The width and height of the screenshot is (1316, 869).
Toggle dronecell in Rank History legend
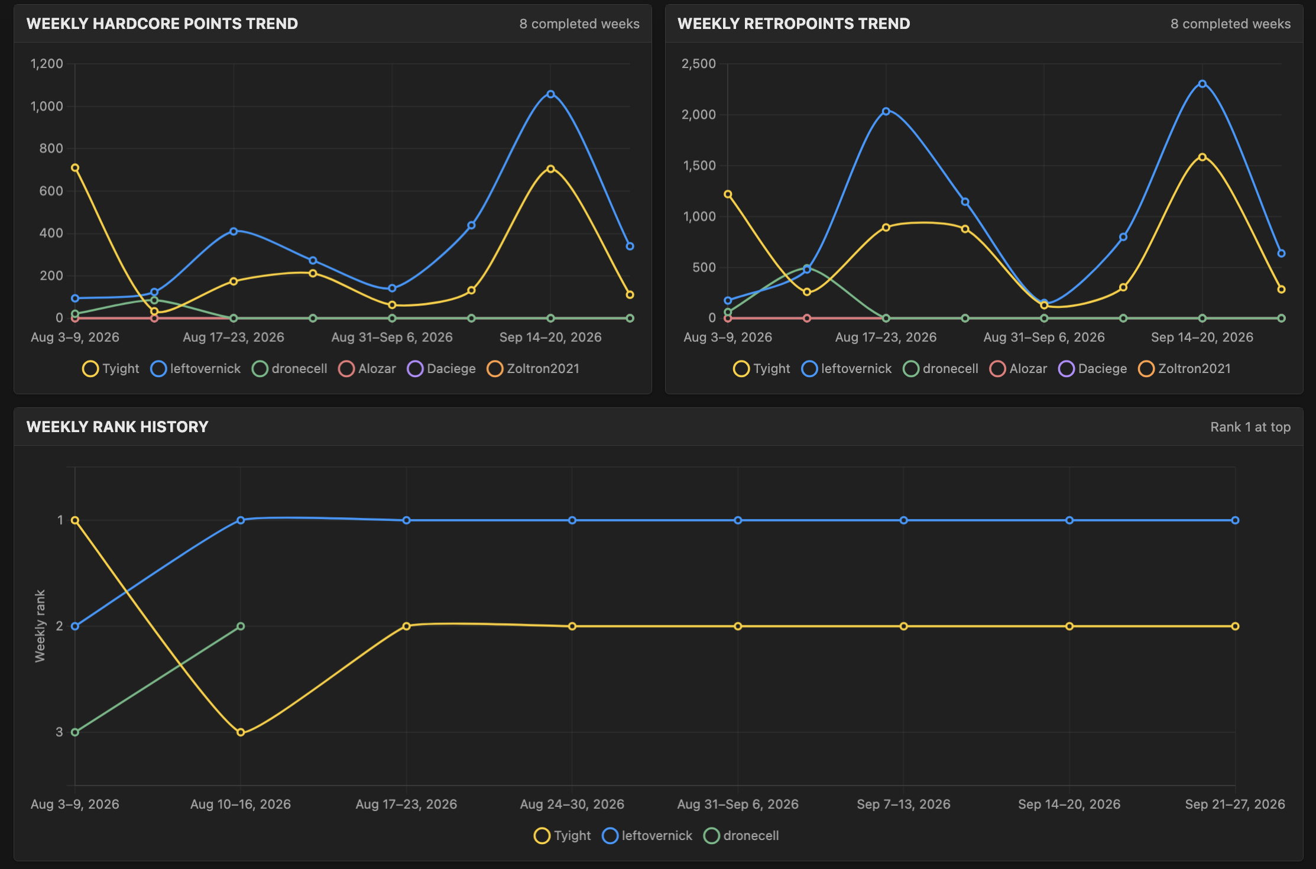[741, 836]
